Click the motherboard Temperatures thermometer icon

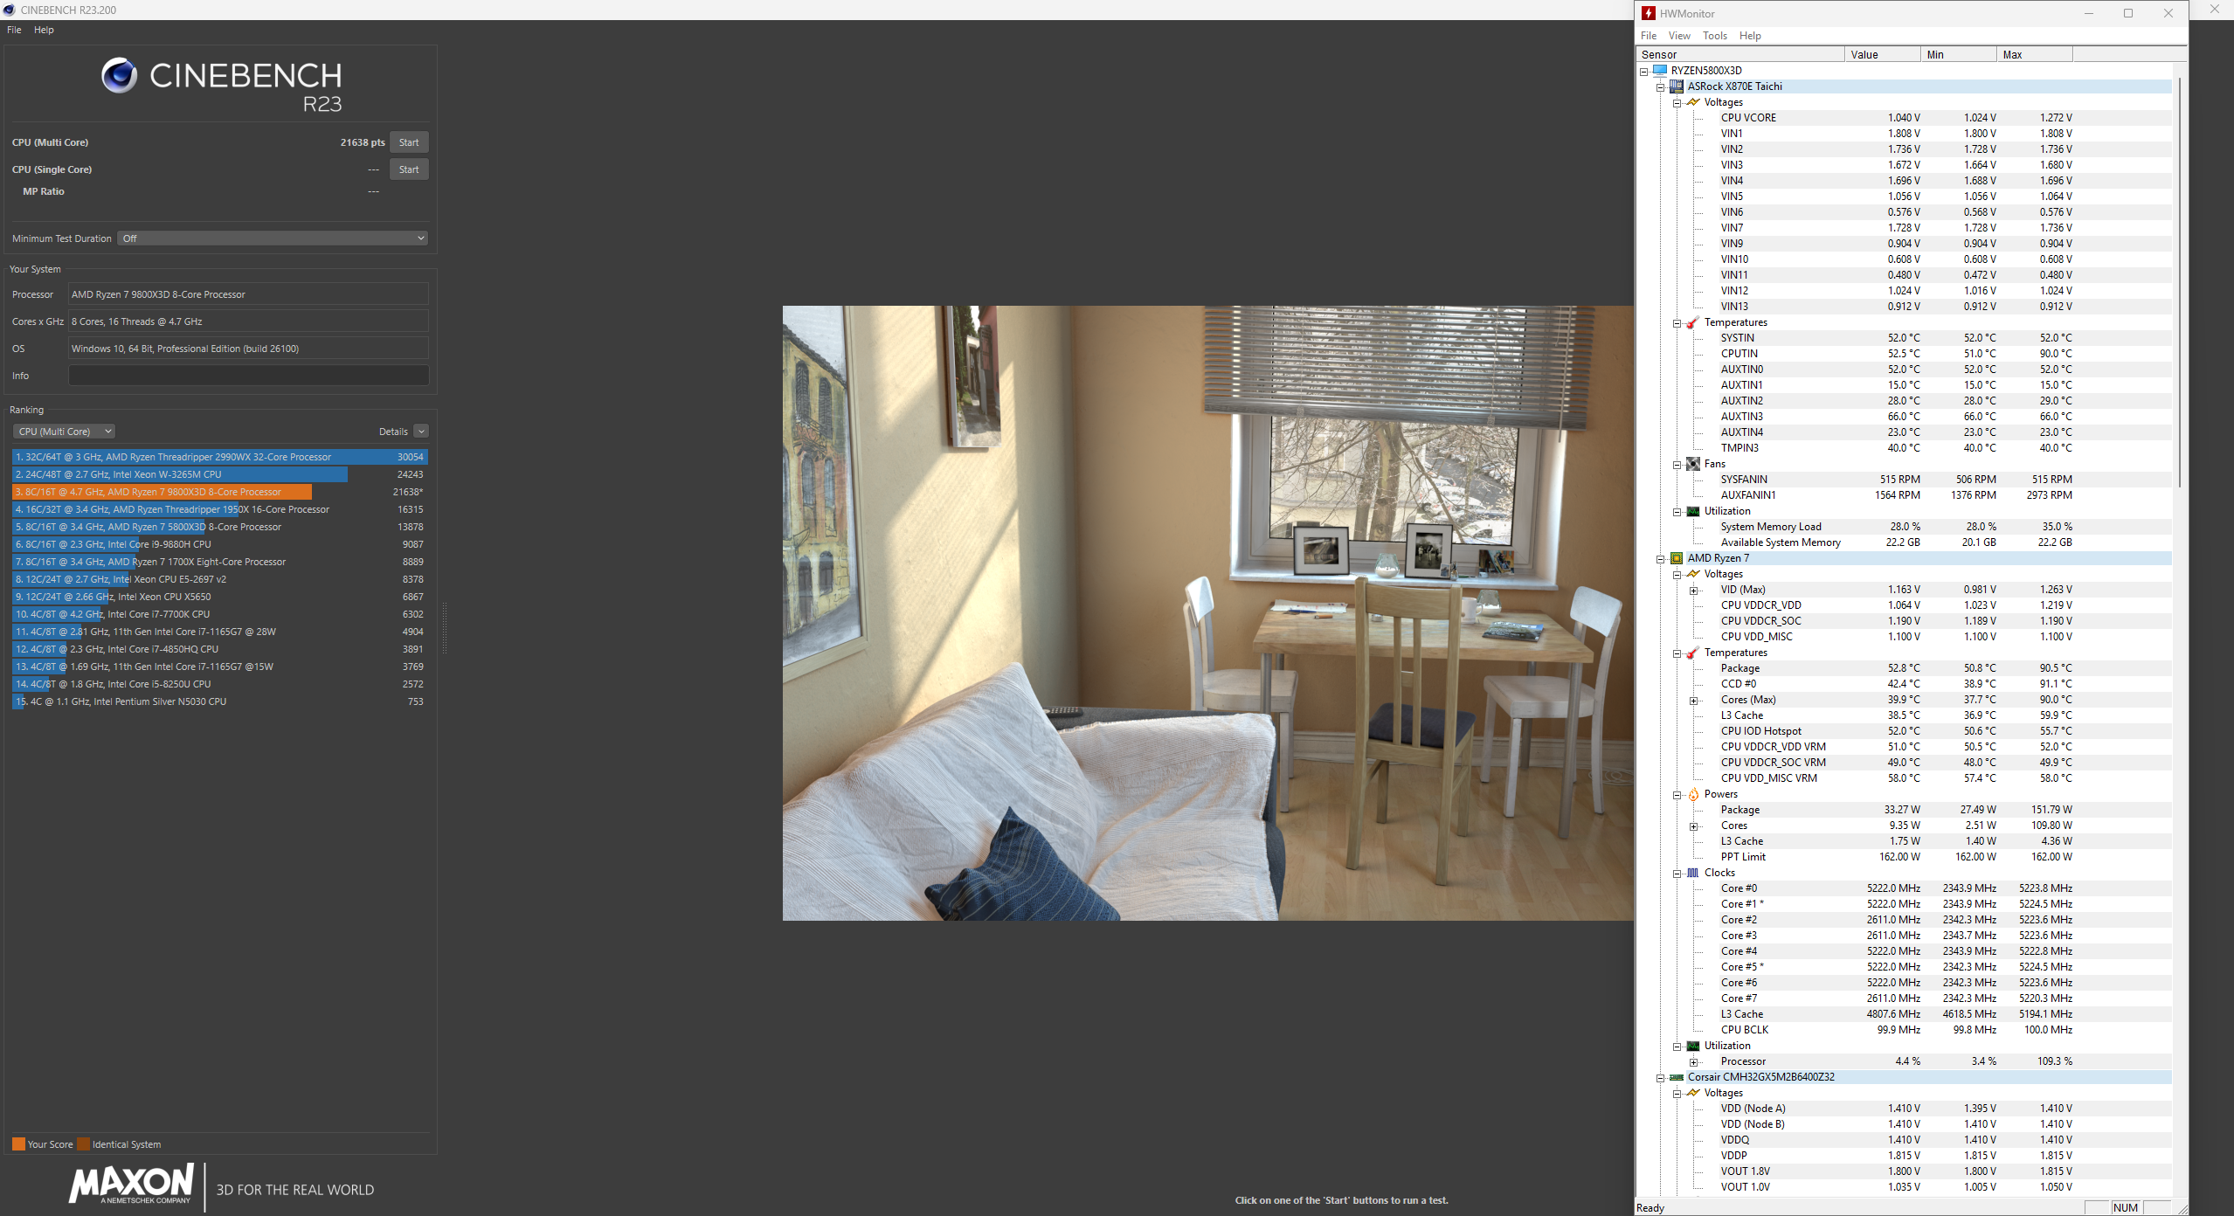click(1693, 322)
